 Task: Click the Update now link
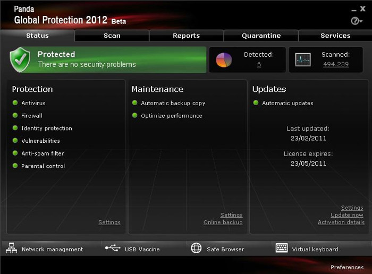[347, 215]
